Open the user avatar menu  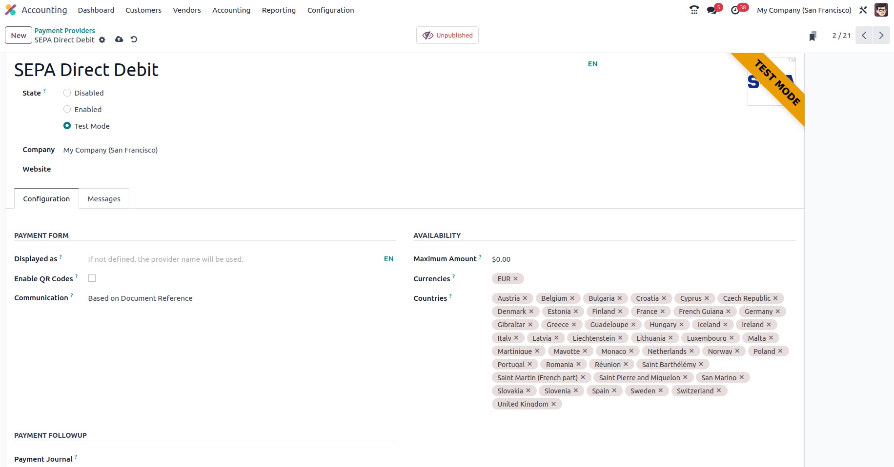(x=881, y=10)
